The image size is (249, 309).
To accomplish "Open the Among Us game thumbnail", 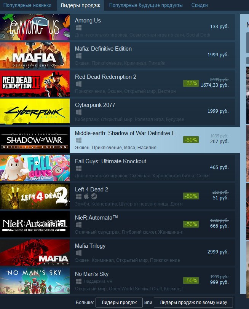I will click(x=35, y=27).
